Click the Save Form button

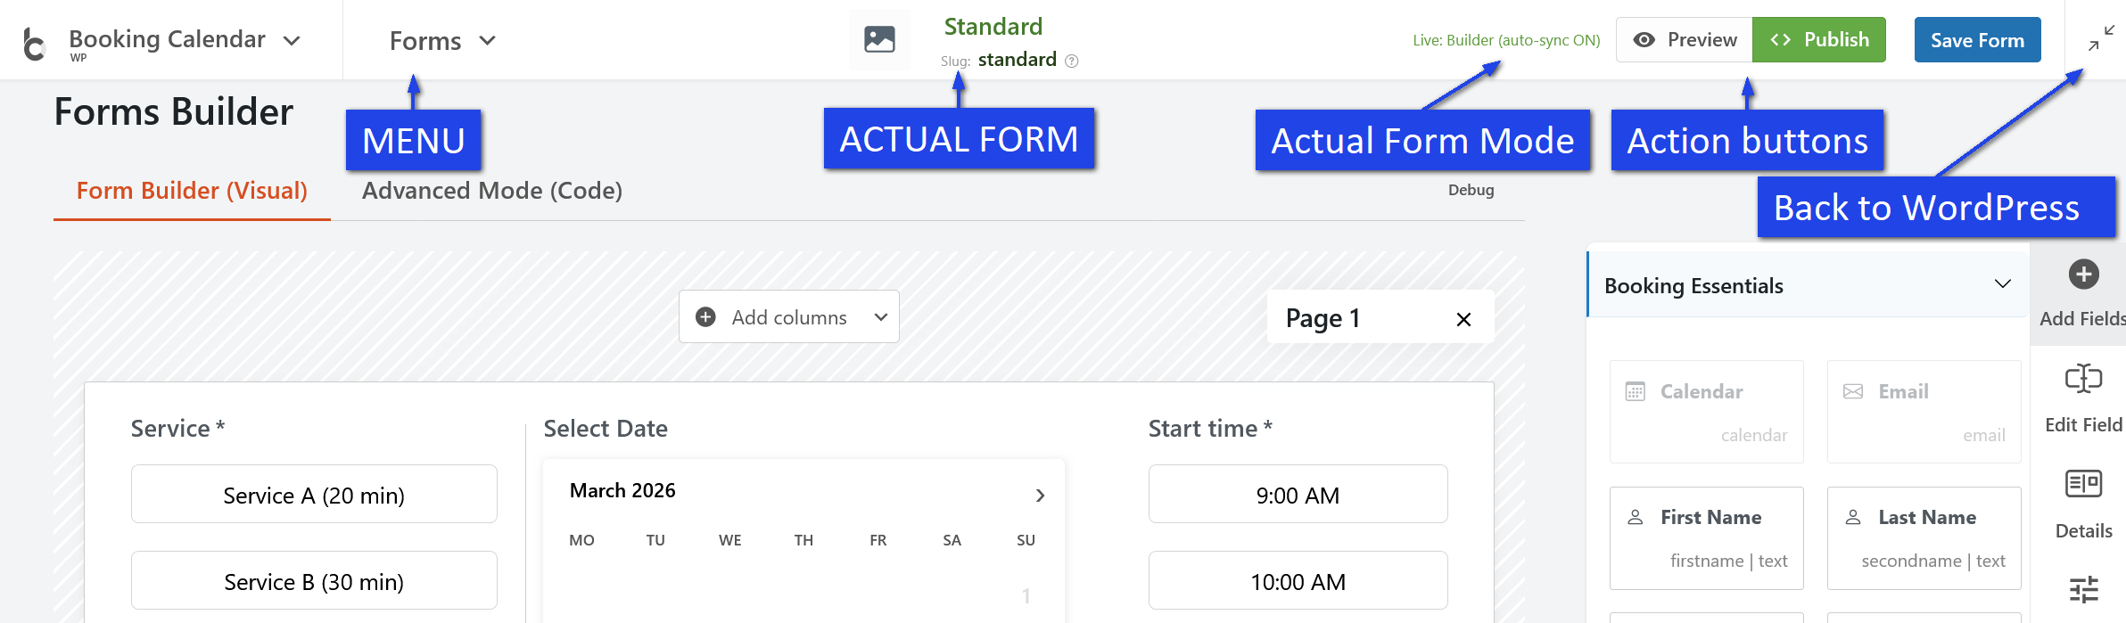coord(1977,40)
